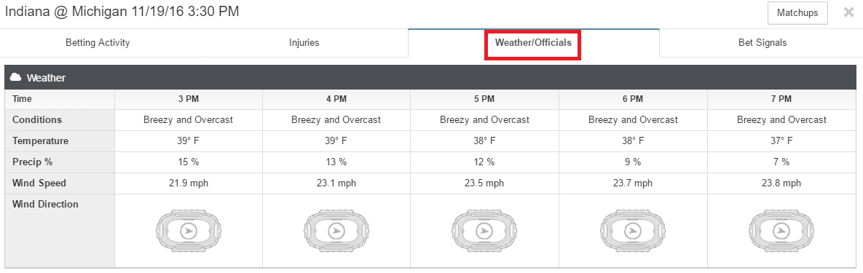This screenshot has height=273, width=863.
Task: Click the cloud icon in Weather header
Action: (16, 77)
